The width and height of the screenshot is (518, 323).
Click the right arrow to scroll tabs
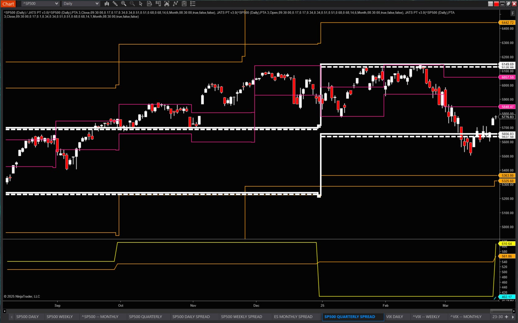tap(514, 317)
